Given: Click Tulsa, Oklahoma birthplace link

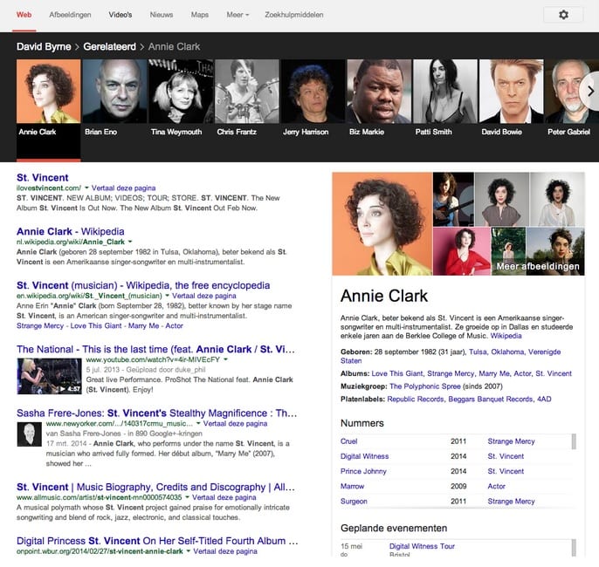Looking at the screenshot, I should click(496, 352).
